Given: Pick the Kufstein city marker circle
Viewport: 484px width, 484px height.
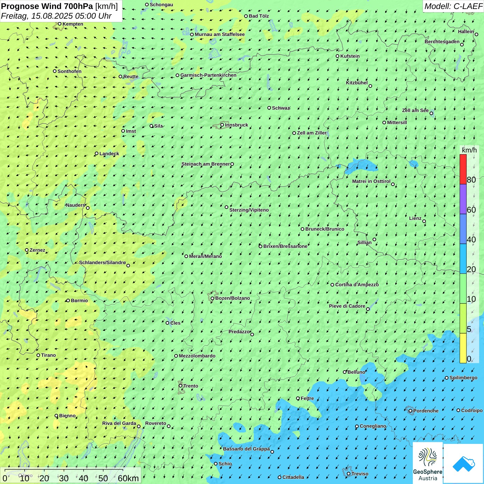Looking at the screenshot, I should (x=337, y=56).
